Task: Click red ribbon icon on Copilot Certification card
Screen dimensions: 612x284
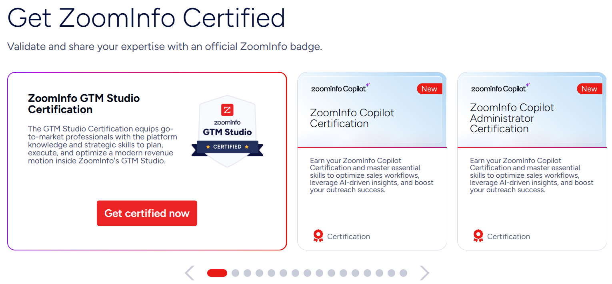Action: [318, 236]
